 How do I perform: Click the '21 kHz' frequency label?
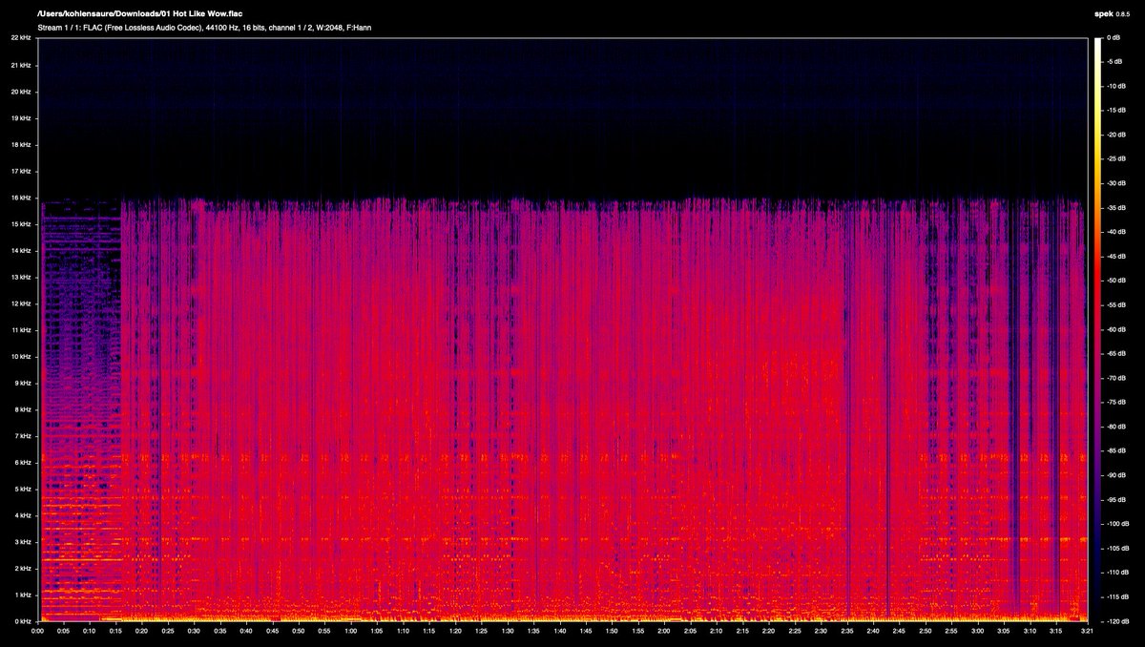21,65
